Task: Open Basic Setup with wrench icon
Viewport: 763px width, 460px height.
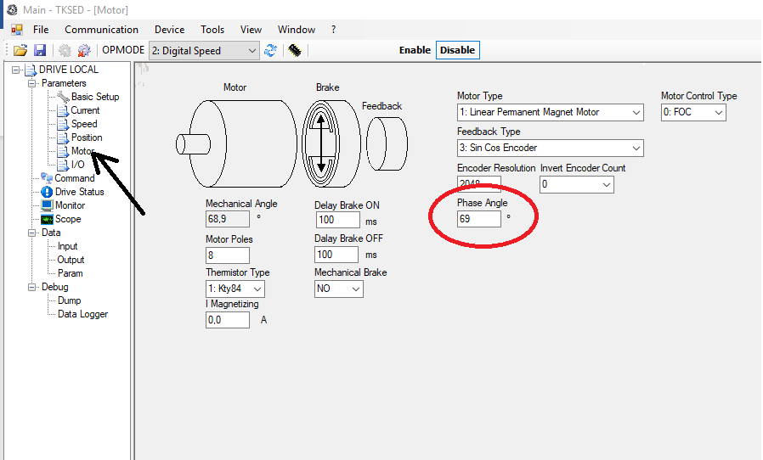Action: [x=94, y=97]
